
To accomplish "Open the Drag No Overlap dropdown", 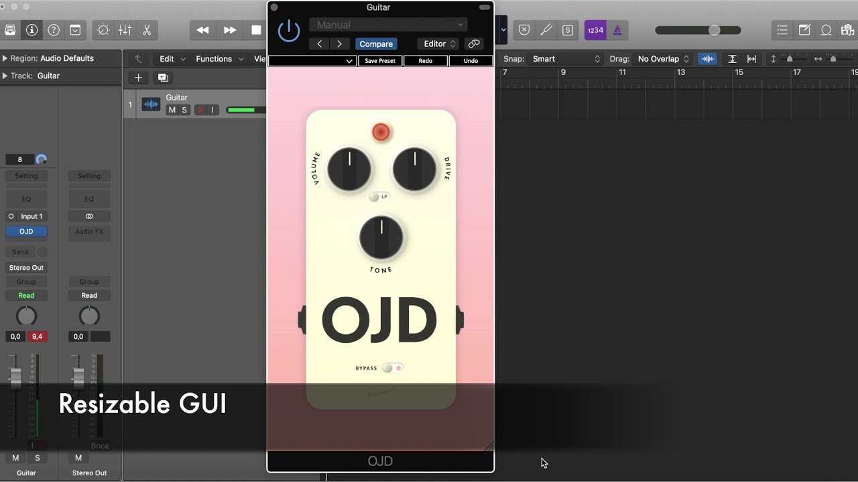I will (664, 59).
